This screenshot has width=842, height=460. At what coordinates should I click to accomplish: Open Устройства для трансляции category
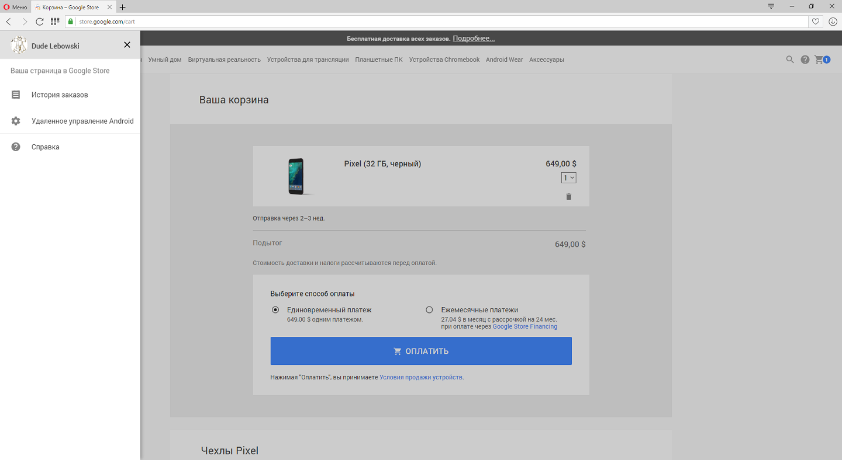point(308,60)
